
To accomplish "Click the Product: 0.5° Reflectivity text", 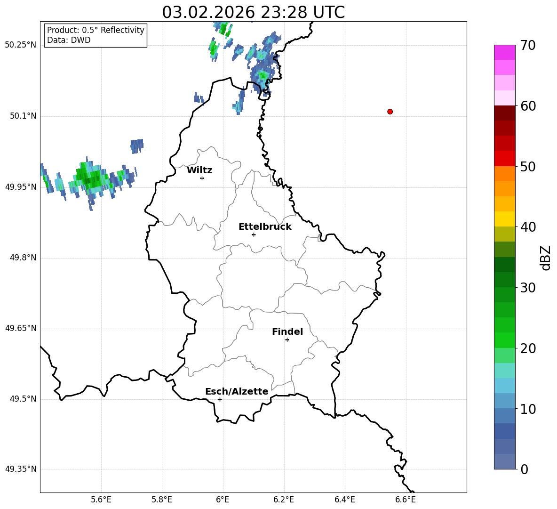I will [x=95, y=30].
